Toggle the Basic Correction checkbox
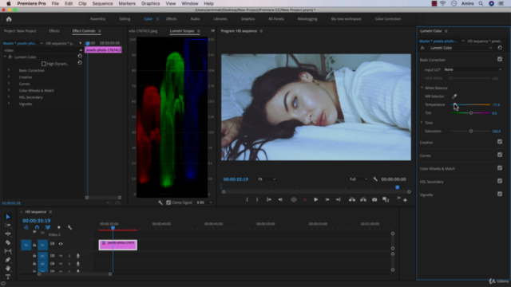The width and height of the screenshot is (511, 287). tap(500, 59)
